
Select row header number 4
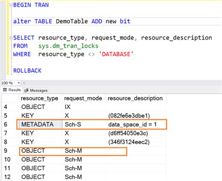pos(10,107)
